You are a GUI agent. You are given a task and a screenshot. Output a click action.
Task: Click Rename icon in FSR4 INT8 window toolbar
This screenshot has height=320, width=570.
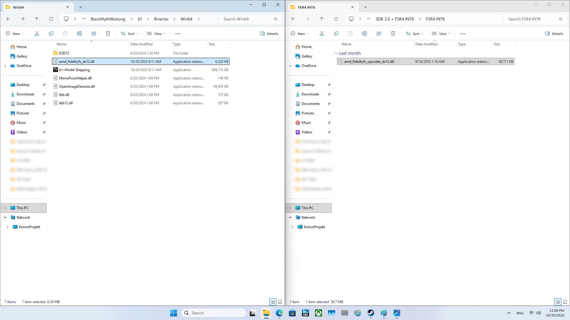point(365,33)
